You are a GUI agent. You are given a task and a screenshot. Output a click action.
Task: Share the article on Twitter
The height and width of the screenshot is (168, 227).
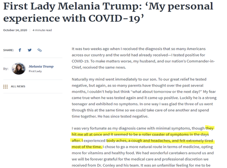click(30, 50)
